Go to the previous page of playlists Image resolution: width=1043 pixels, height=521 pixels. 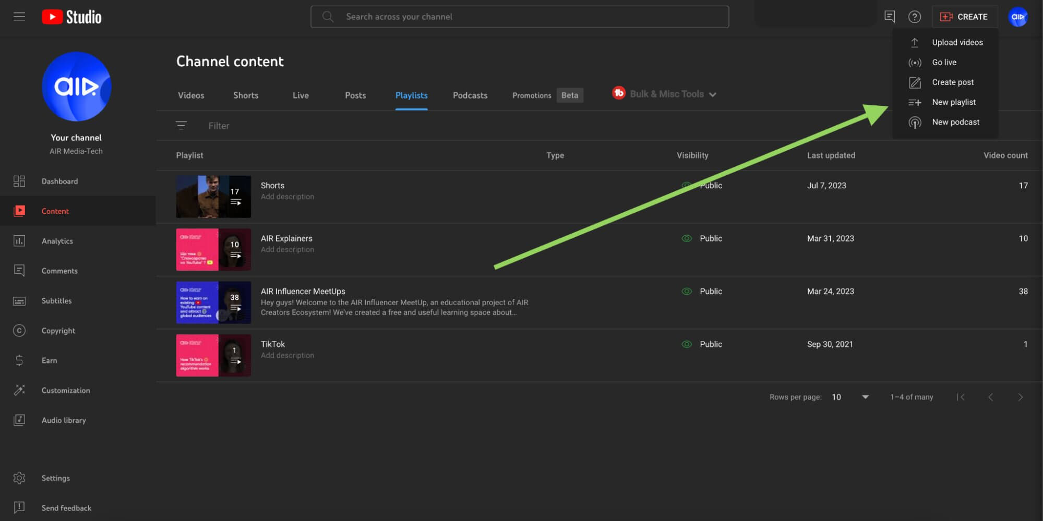pos(990,397)
